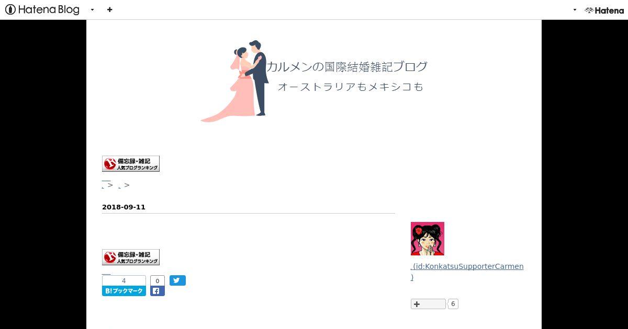This screenshot has width=628, height=329.
Task: Open blog title カルメンの国際結婚雑記ブログ
Action: tap(347, 66)
